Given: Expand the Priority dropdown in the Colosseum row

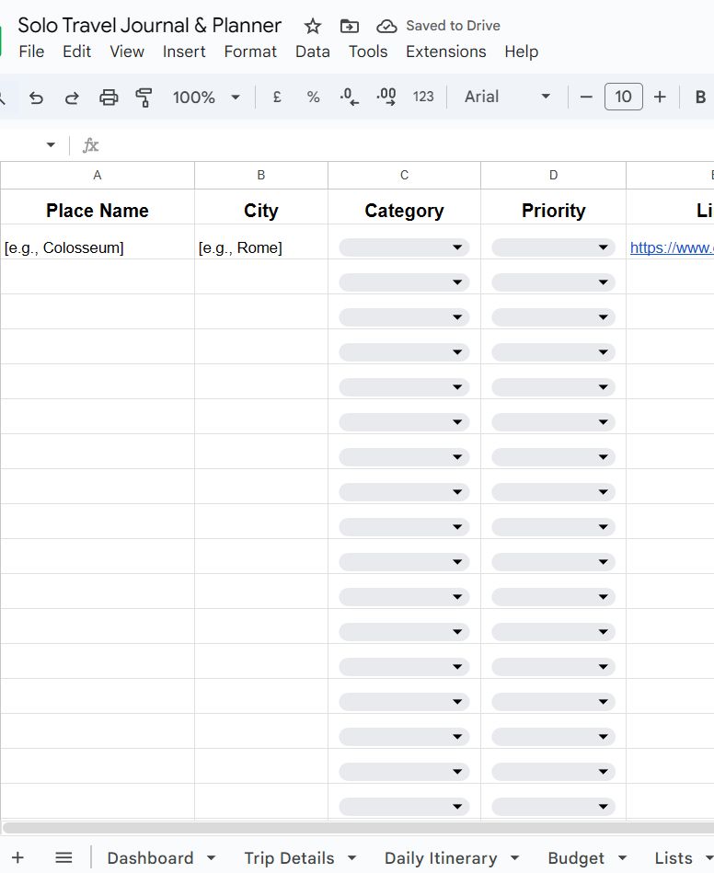Looking at the screenshot, I should tap(553, 247).
